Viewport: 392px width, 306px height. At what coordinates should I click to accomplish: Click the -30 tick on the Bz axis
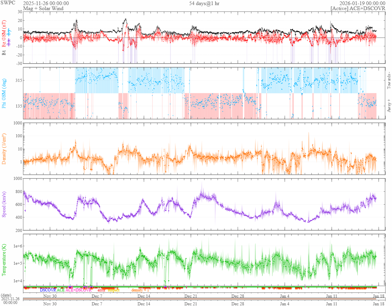pos(19,64)
